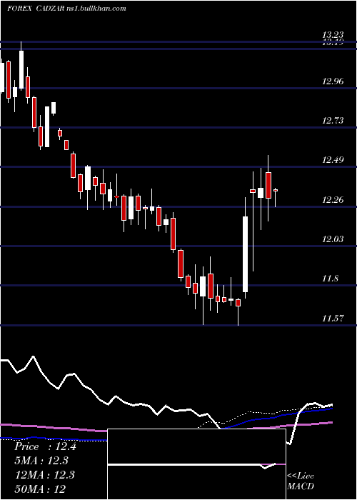This screenshot has width=357, height=500.
Task: Click the last red candlestick on chart
Action: pos(276,191)
